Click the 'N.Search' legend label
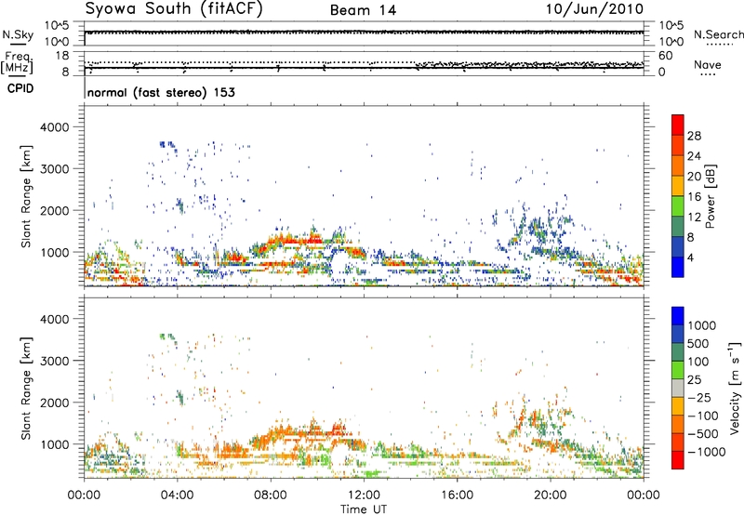The width and height of the screenshot is (744, 515). click(718, 34)
